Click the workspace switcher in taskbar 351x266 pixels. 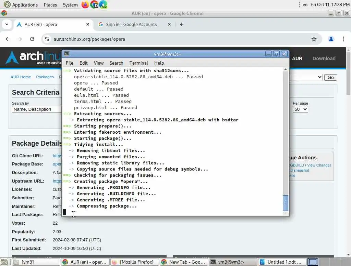pos(313,262)
